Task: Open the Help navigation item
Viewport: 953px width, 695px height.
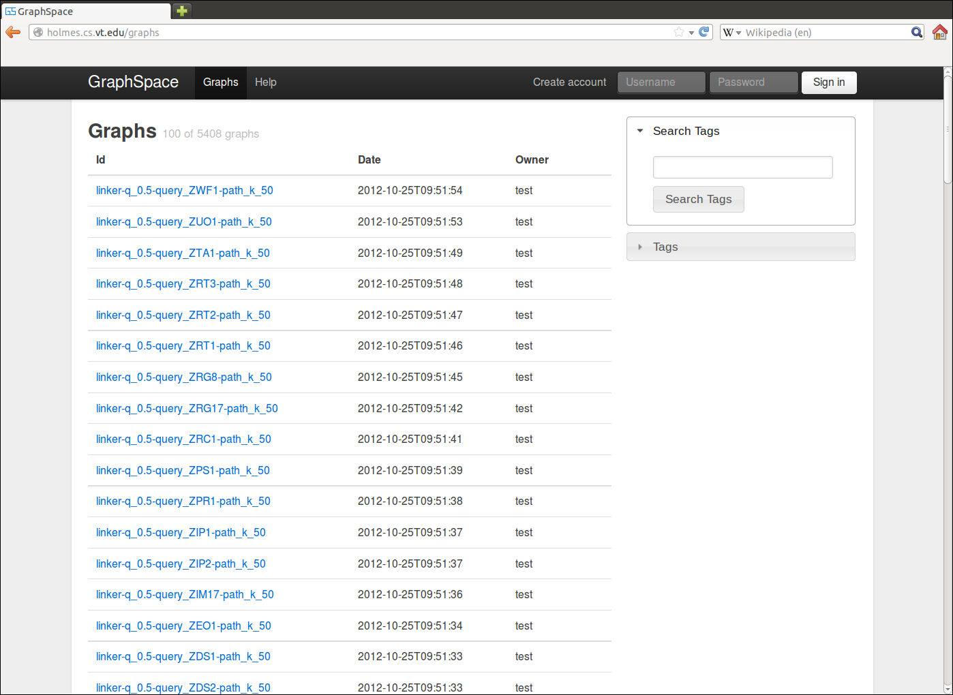Action: coord(266,82)
